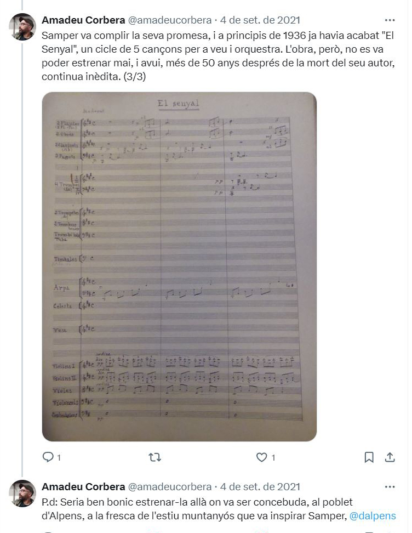This screenshot has height=533, width=412.
Task: Click the first tweet's text about Samper
Action: [x=218, y=56]
